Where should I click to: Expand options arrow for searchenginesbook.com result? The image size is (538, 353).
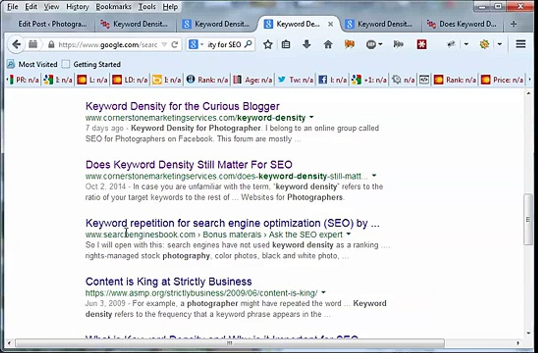[349, 234]
